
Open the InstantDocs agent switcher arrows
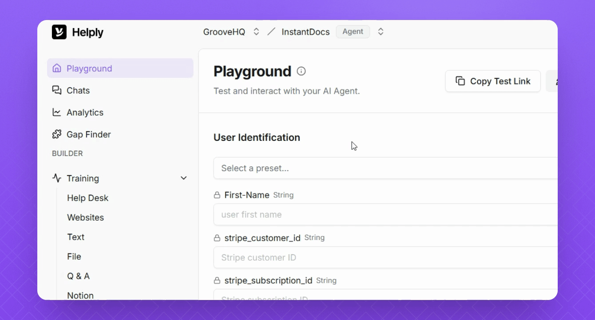[381, 32]
